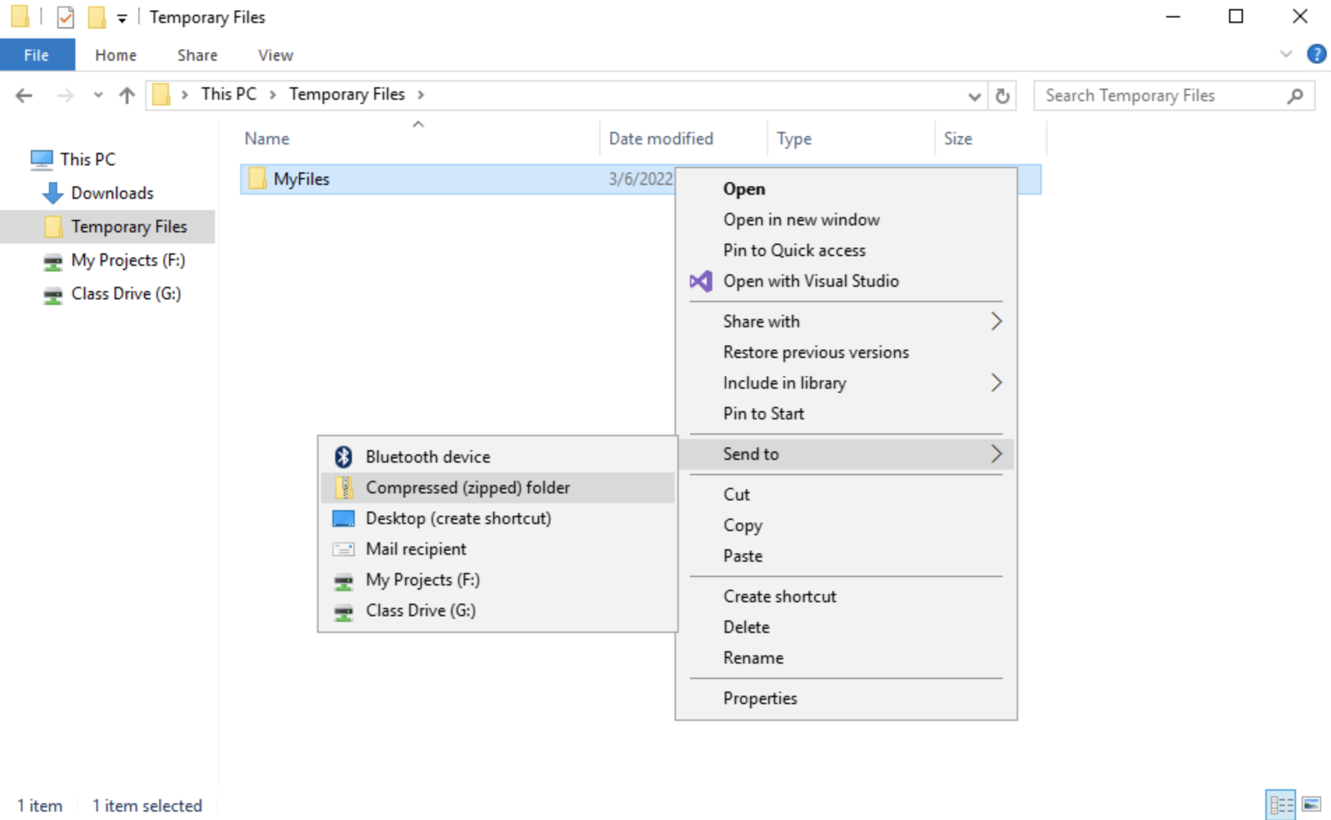Image resolution: width=1331 pixels, height=820 pixels.
Task: Expand the Share with submenu
Action: [x=995, y=322]
